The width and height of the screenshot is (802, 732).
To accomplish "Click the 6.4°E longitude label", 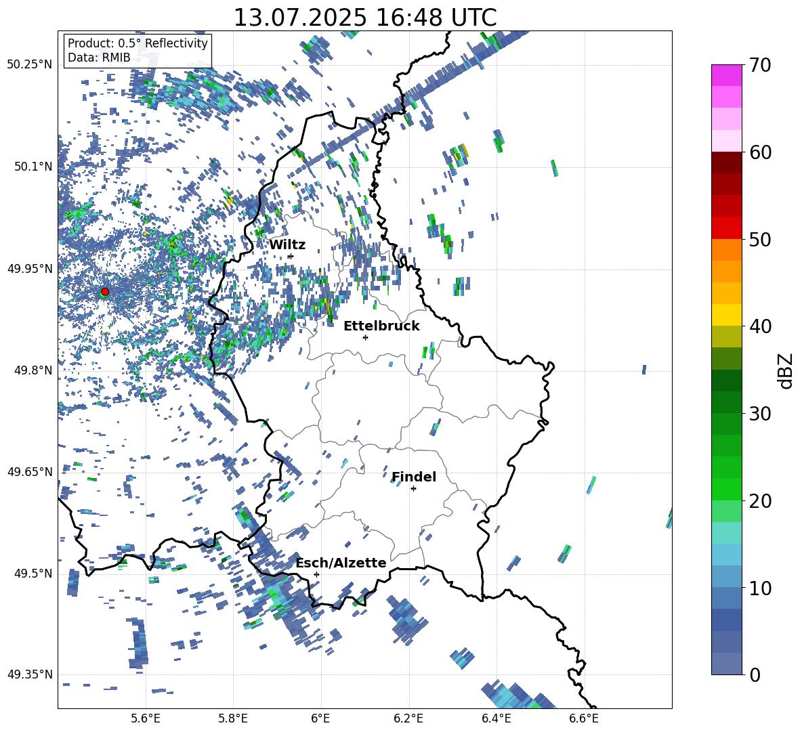I will tap(496, 718).
